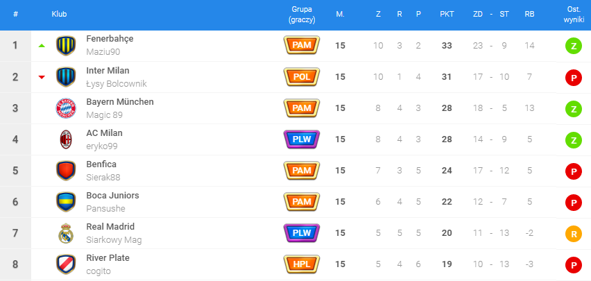Click the red P last-result circle for Inter Milan

(x=573, y=77)
